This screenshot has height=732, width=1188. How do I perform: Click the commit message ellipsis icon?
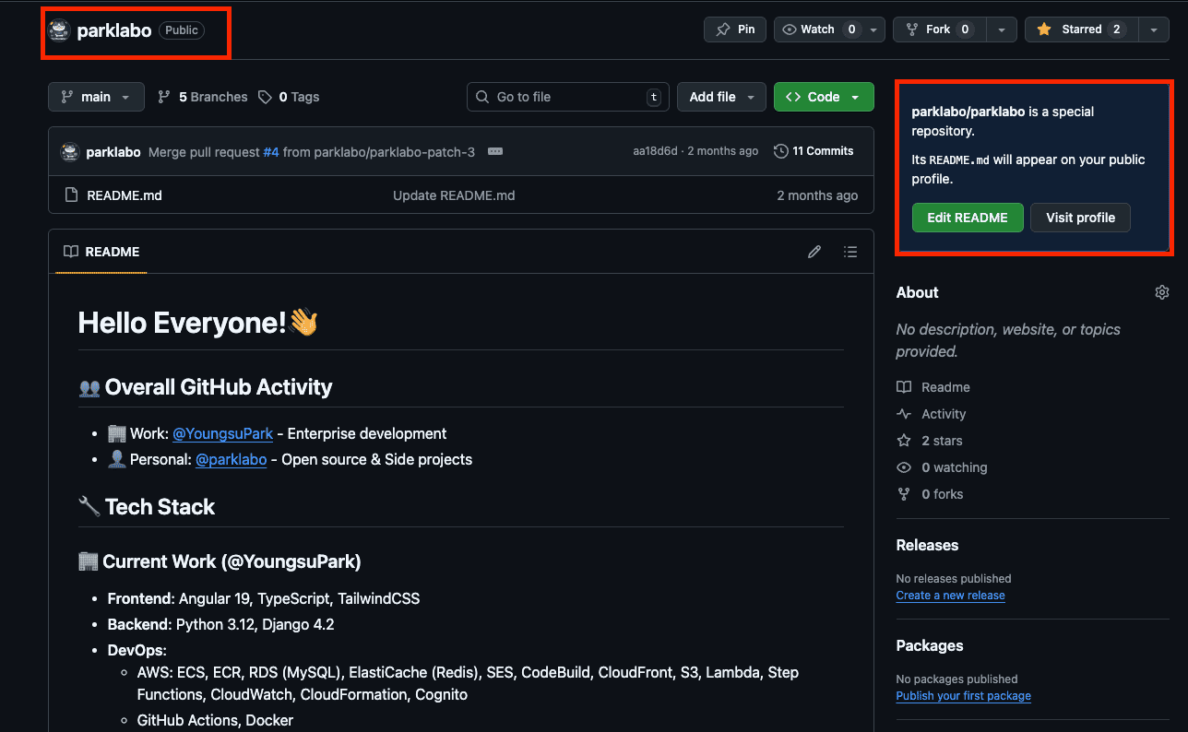pyautogui.click(x=495, y=151)
